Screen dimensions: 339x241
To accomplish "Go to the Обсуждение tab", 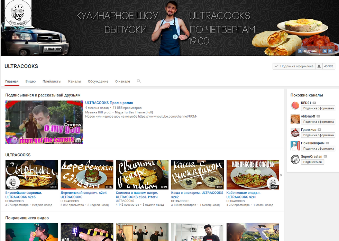I will (x=98, y=82).
